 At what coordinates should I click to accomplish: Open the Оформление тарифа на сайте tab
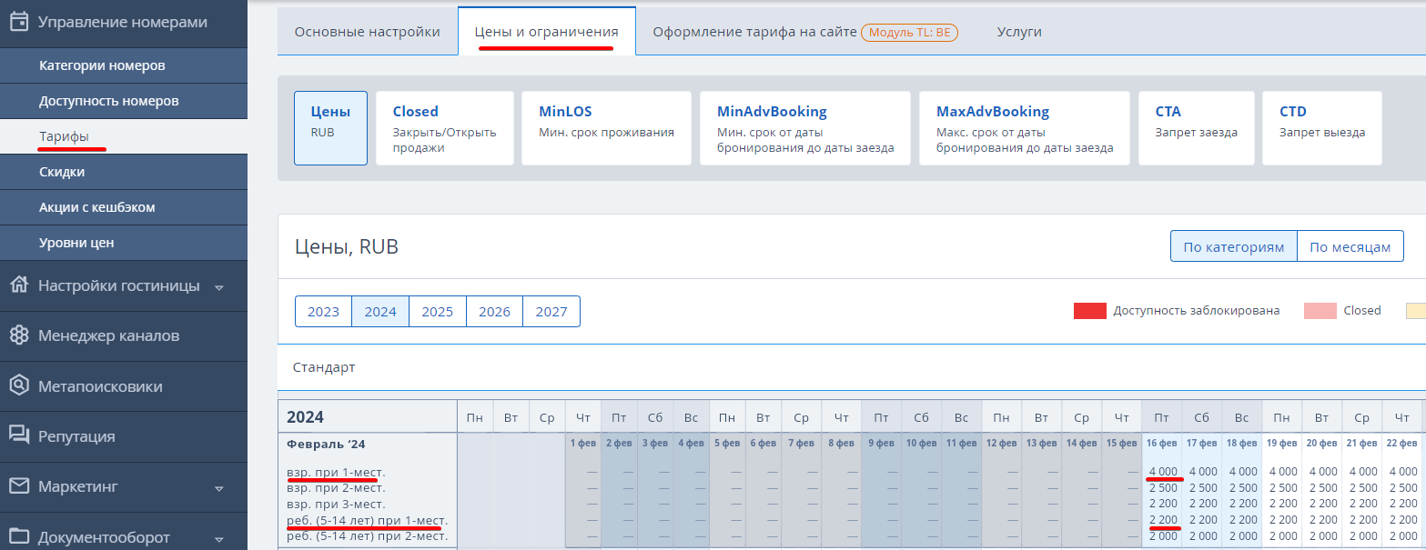755,32
